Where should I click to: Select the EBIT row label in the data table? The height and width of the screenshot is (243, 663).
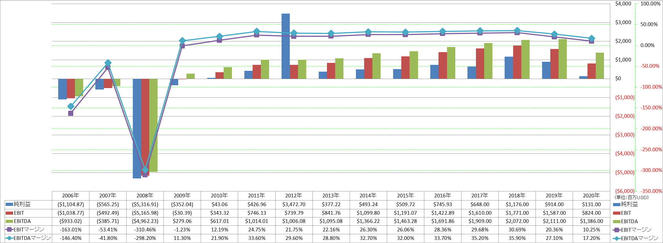[x=15, y=213]
